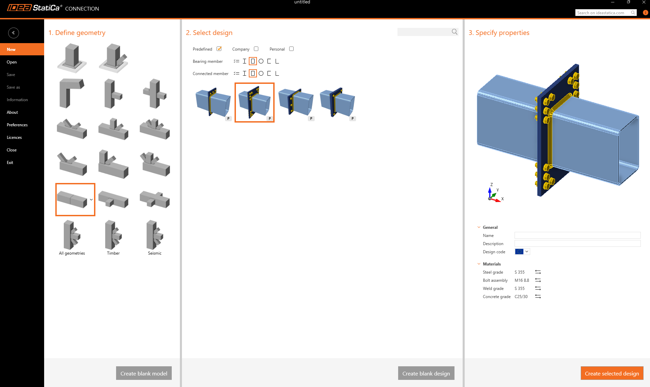The width and height of the screenshot is (650, 387).
Task: Click Create blank model button
Action: (x=144, y=373)
